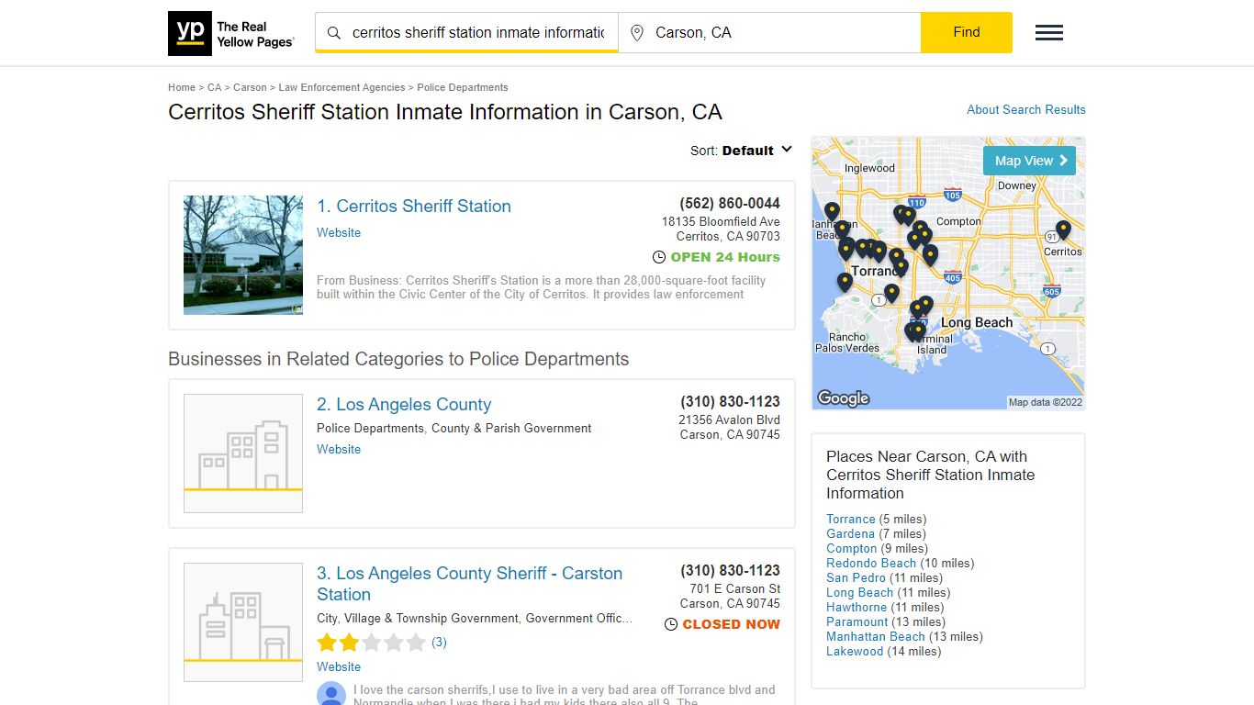Screen dimensions: 1254x705
Task: Open Manhattan Beach nearby place link
Action: [x=876, y=636]
